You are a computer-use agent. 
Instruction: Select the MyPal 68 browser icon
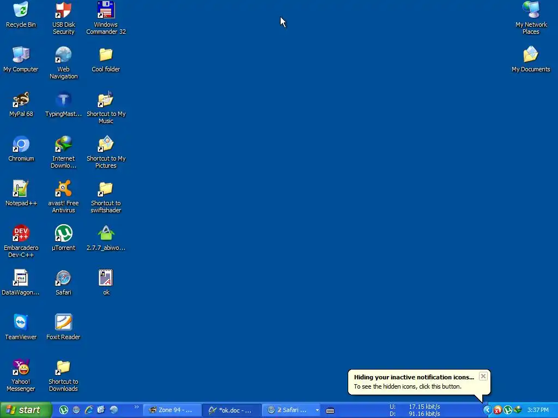[x=21, y=104]
